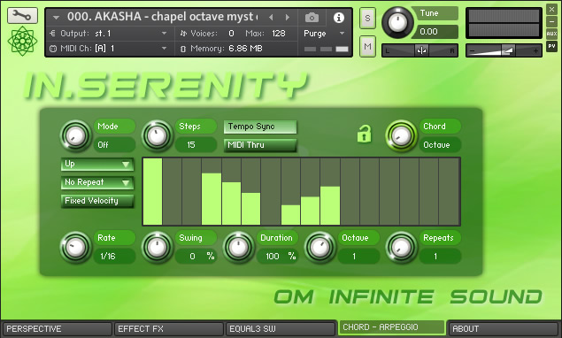Switch to the PERSPECTIVE tab
The height and width of the screenshot is (338, 562).
tap(58, 328)
